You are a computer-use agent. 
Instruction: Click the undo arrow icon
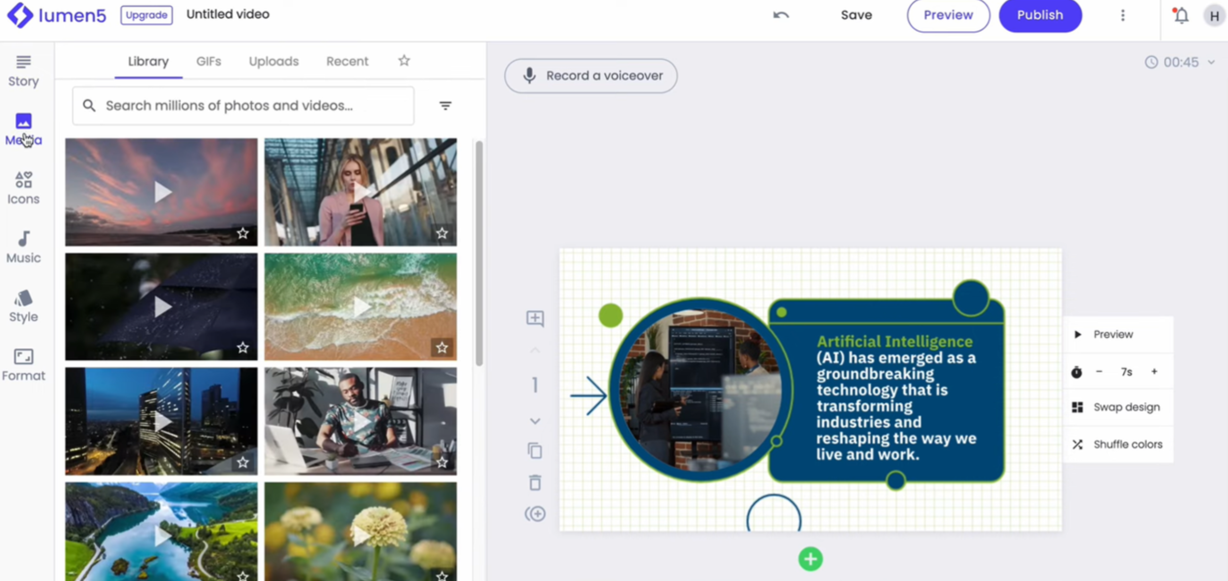coord(780,15)
